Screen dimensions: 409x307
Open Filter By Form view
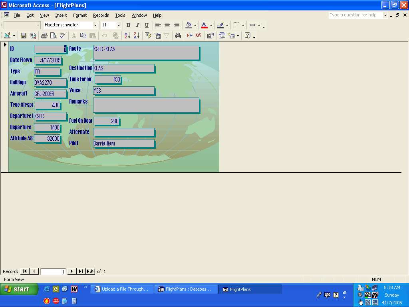(157, 36)
